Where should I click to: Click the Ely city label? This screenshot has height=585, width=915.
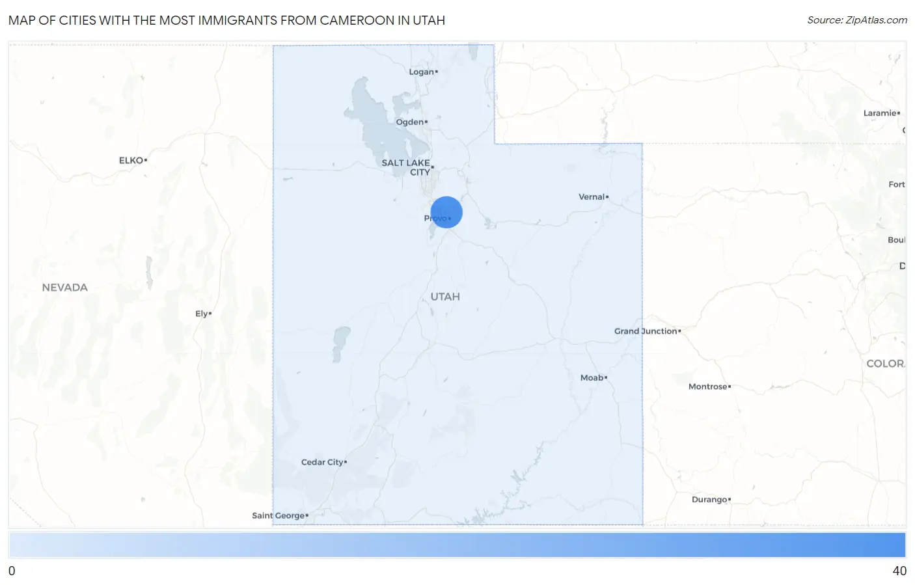pos(203,314)
